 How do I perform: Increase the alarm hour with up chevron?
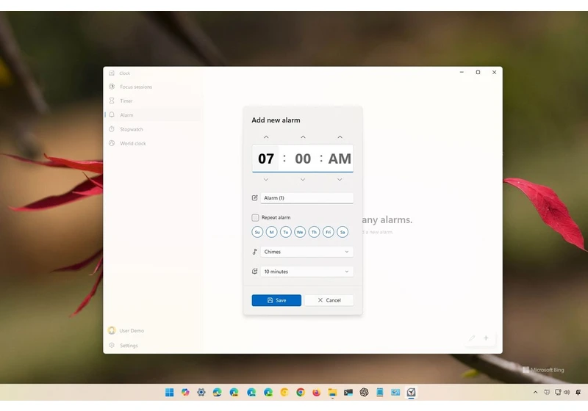pyautogui.click(x=266, y=137)
